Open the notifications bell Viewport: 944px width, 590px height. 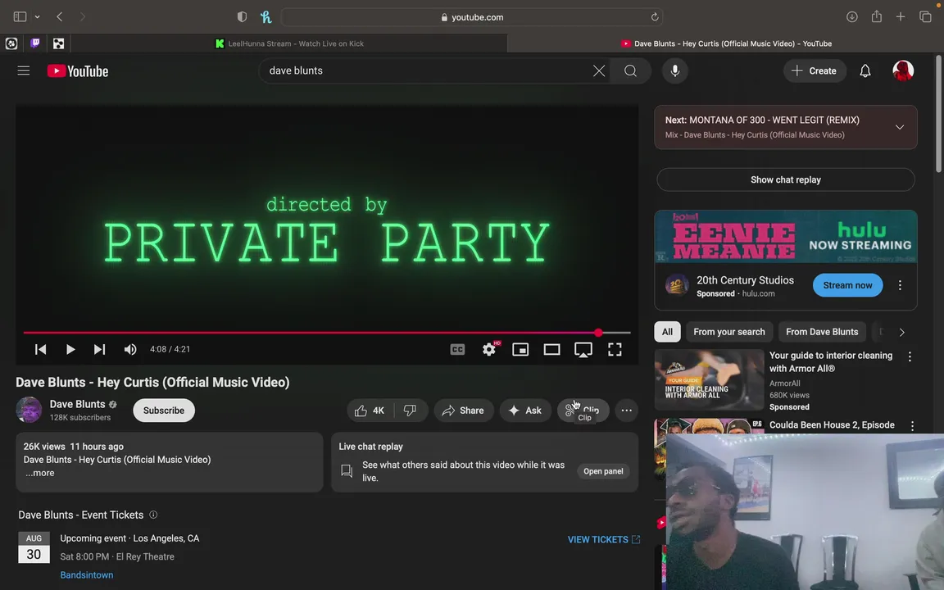tap(865, 71)
